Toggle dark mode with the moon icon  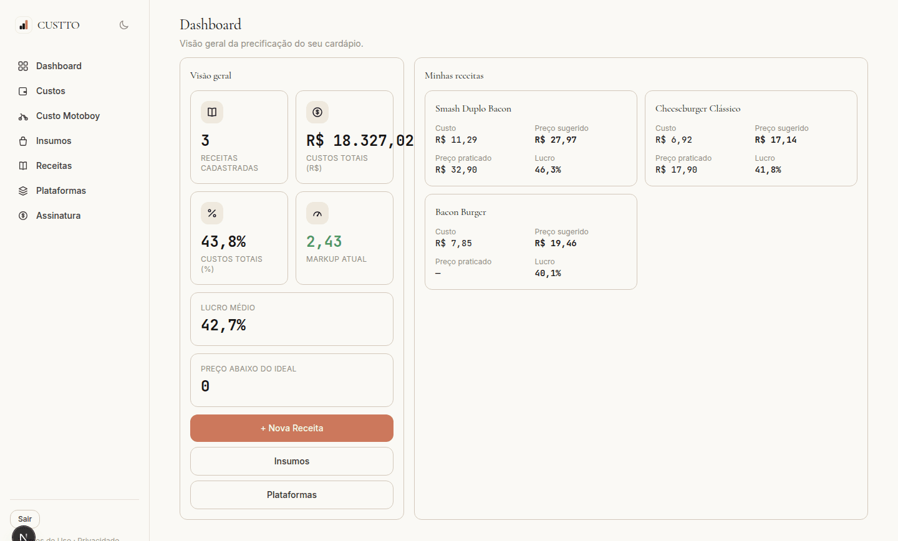[x=124, y=25]
